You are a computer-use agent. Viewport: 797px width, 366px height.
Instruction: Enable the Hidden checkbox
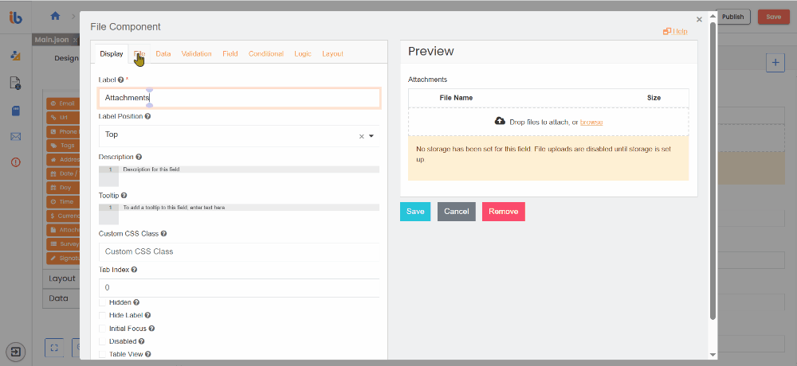point(103,302)
